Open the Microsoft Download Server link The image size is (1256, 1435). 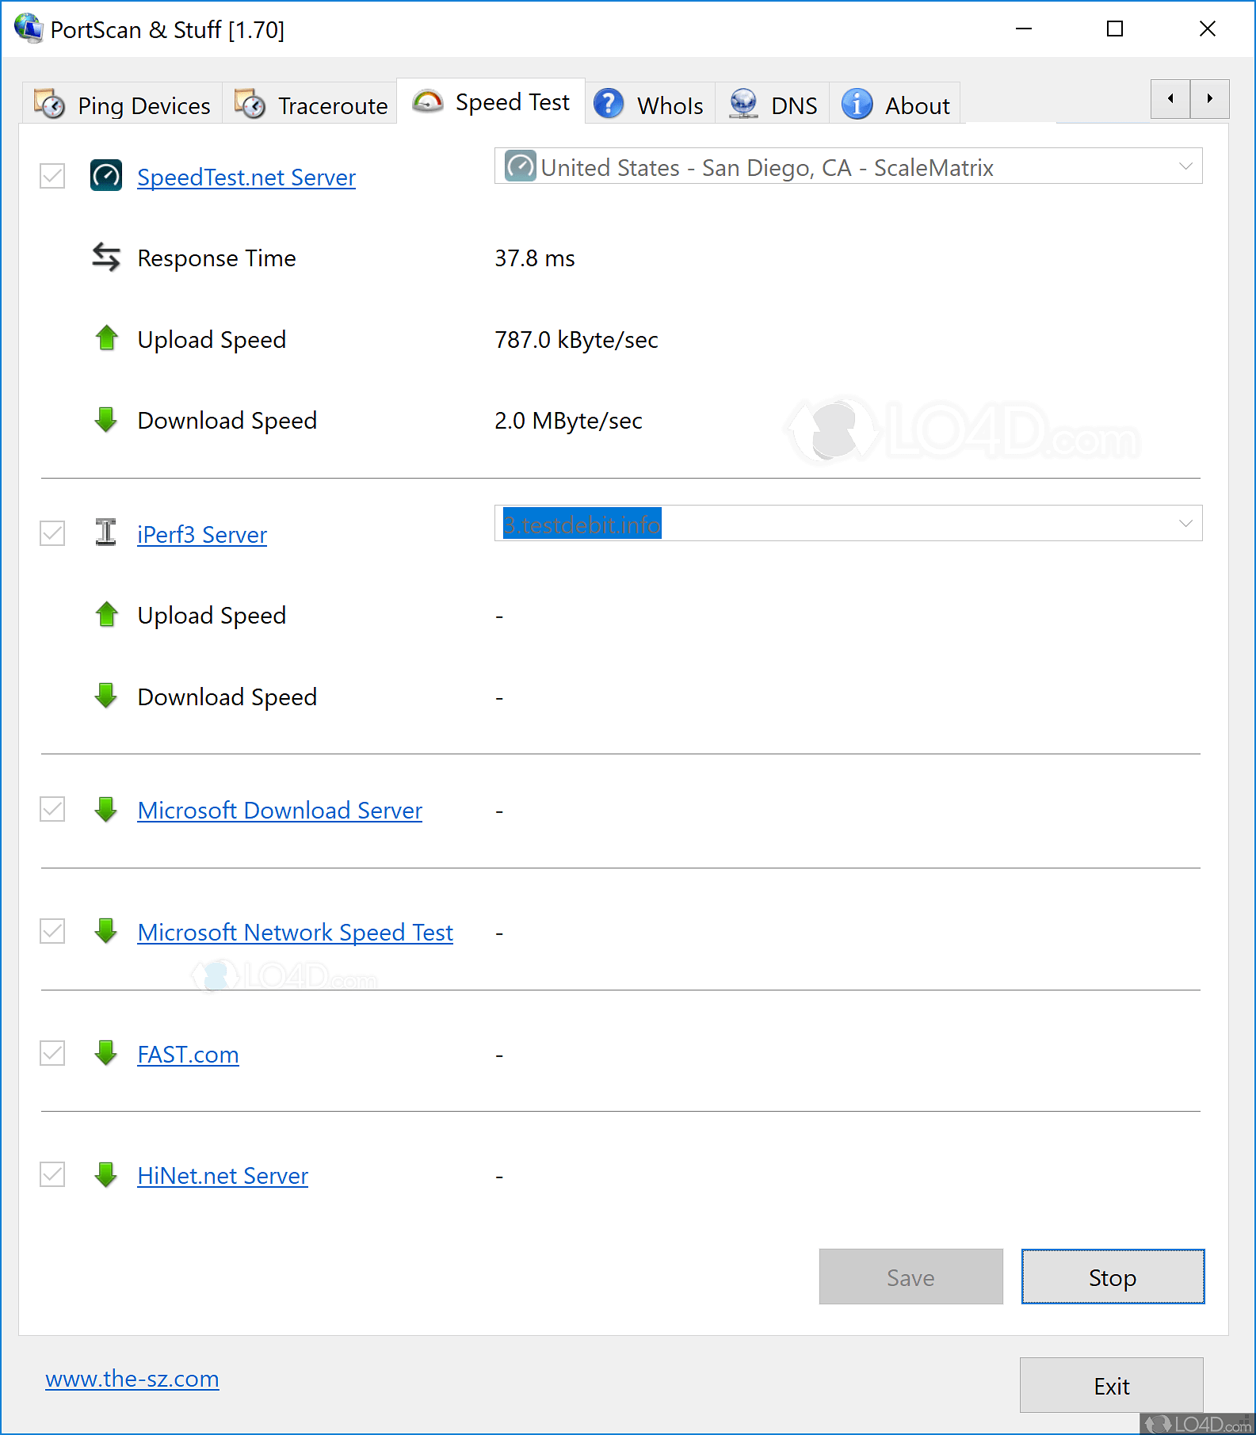(280, 811)
